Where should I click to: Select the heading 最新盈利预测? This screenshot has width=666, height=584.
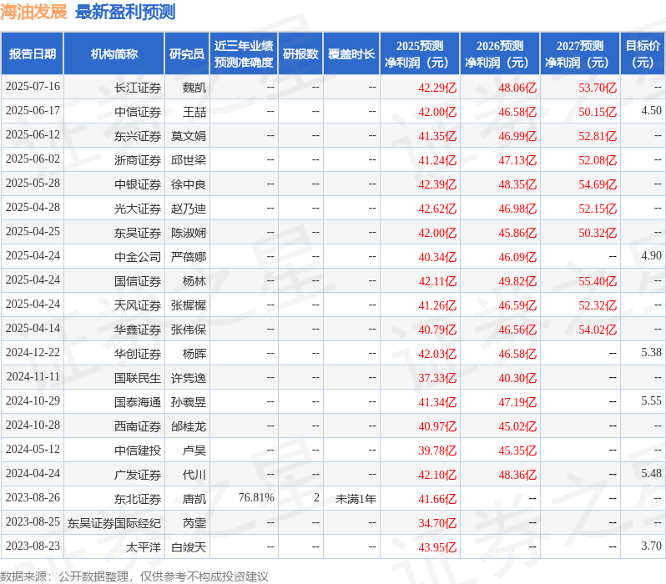[x=125, y=12]
